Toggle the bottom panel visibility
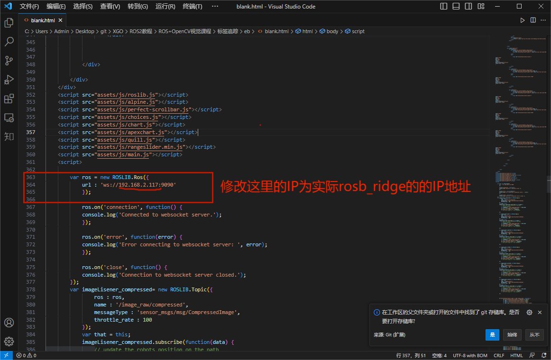Image resolution: width=551 pixels, height=360 pixels. pyautogui.click(x=456, y=6)
